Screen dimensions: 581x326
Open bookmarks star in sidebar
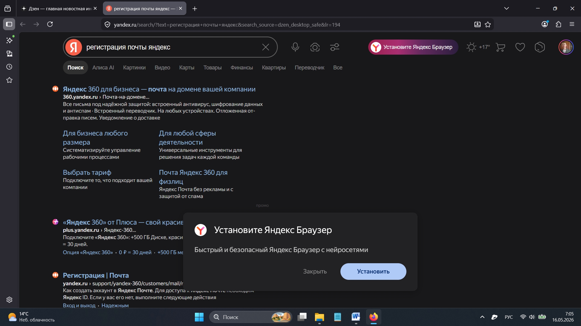tap(9, 80)
